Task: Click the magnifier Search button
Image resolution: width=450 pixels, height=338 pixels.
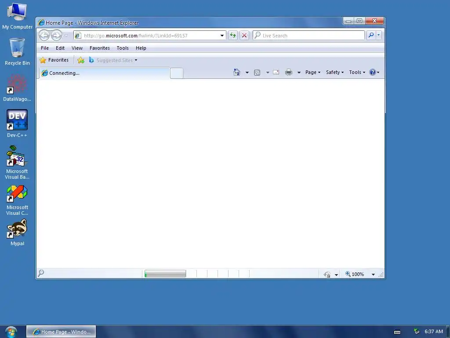Action: 371,35
